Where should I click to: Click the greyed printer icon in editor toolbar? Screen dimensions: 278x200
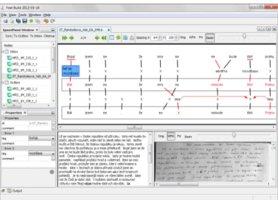point(132,38)
